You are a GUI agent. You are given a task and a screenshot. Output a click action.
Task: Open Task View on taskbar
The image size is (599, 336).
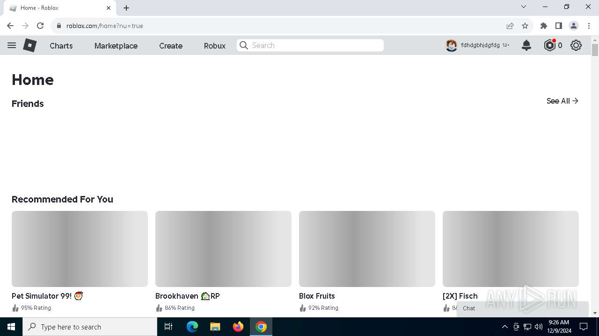pos(168,327)
